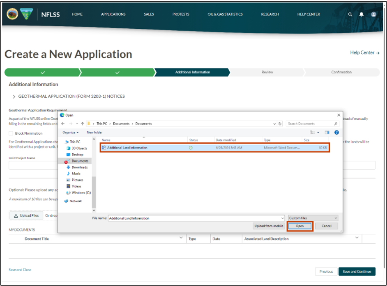Image resolution: width=387 pixels, height=286 pixels.
Task: Click the Word document icon of Additional Land Information
Action: [104, 147]
